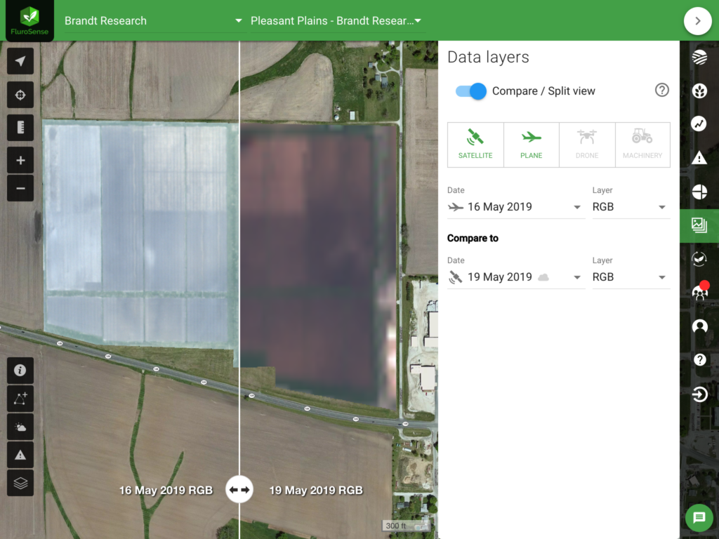
Task: Open the quartered circle zoning icon
Action: [699, 192]
